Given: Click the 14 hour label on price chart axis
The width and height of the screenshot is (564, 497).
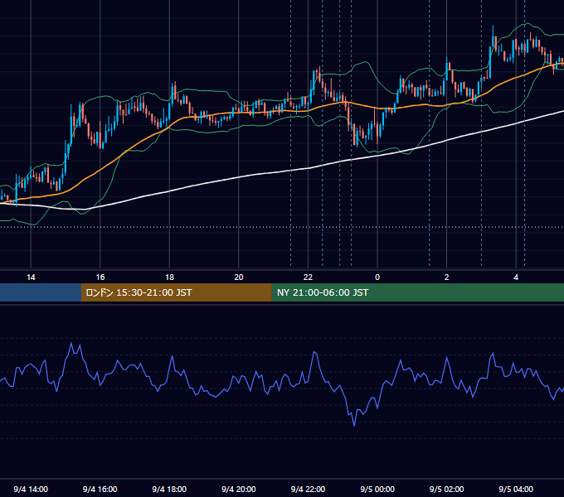Looking at the screenshot, I should coord(31,277).
